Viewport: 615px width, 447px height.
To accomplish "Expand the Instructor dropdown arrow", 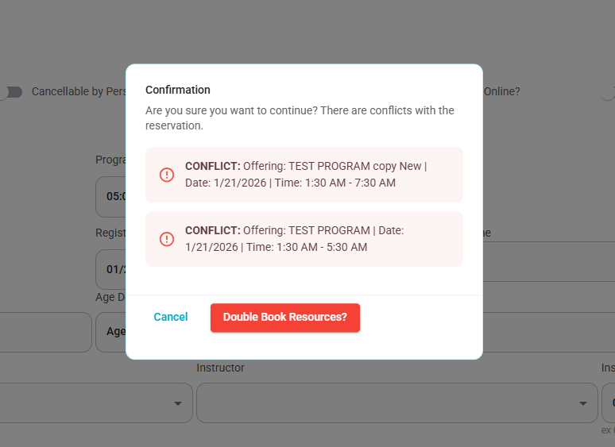I will [x=583, y=403].
